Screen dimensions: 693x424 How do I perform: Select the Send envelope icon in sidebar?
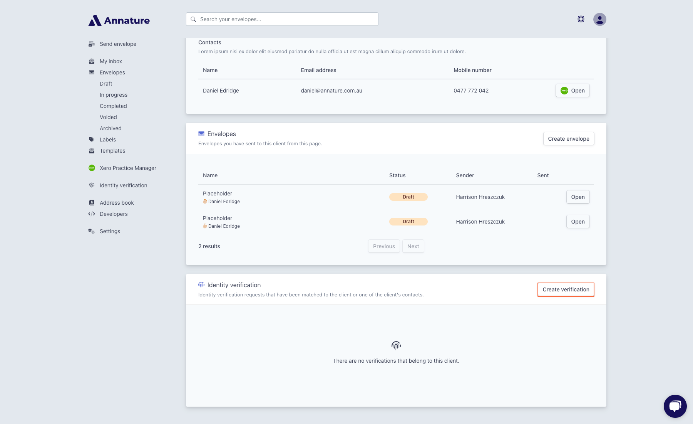click(91, 44)
